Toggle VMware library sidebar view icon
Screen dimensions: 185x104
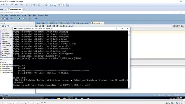click(x=51, y=5)
